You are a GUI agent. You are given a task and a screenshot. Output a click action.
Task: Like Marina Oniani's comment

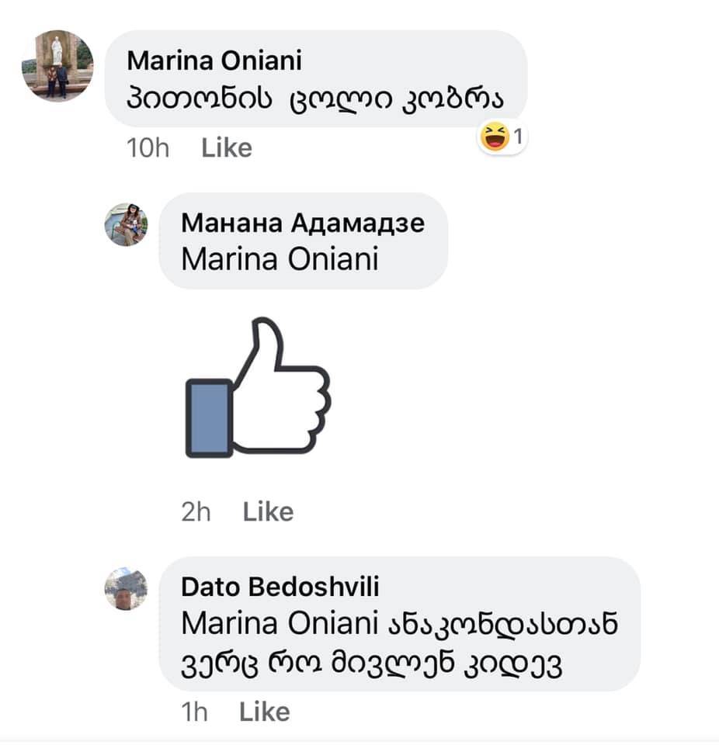(x=225, y=147)
